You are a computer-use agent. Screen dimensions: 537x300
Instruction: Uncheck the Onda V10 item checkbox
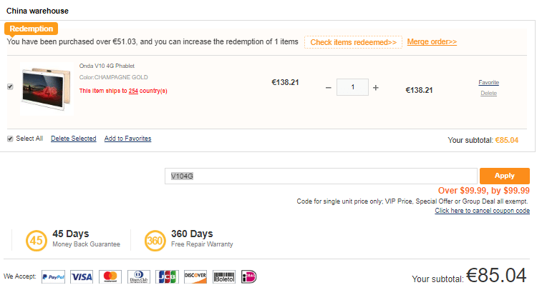coord(10,87)
